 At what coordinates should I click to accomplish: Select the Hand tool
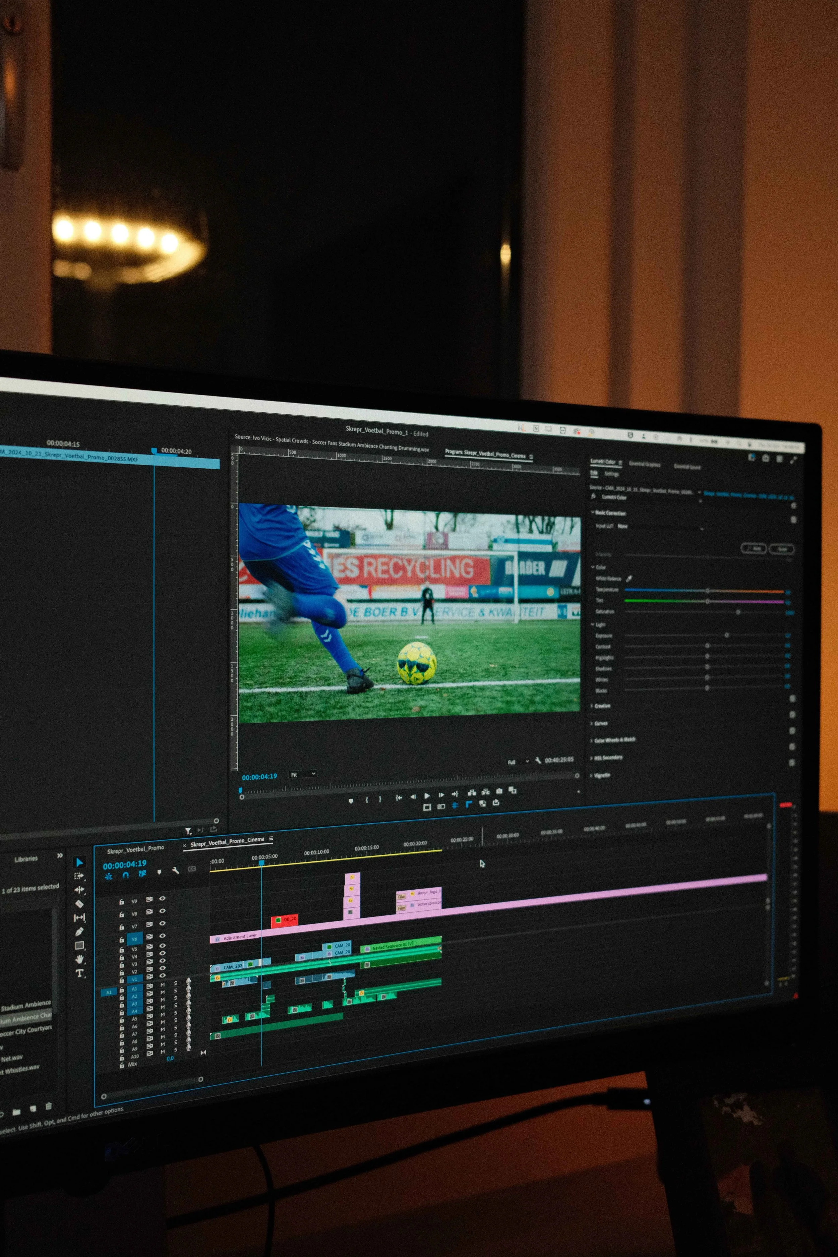click(x=80, y=959)
